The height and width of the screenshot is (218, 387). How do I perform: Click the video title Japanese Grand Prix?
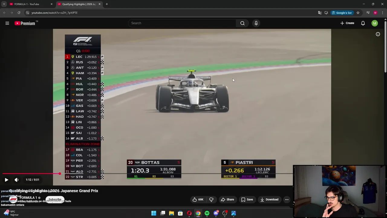[x=54, y=191]
